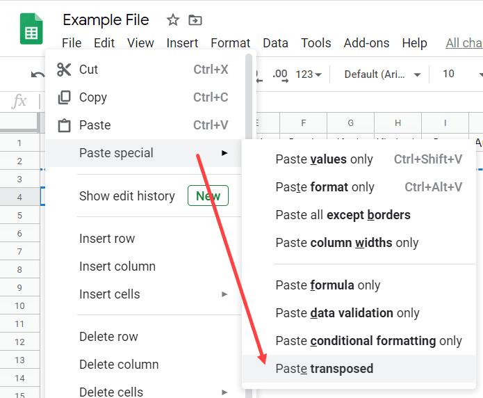483x398 pixels.
Task: Open the Default (Ari... font dropdown
Action: click(x=382, y=74)
